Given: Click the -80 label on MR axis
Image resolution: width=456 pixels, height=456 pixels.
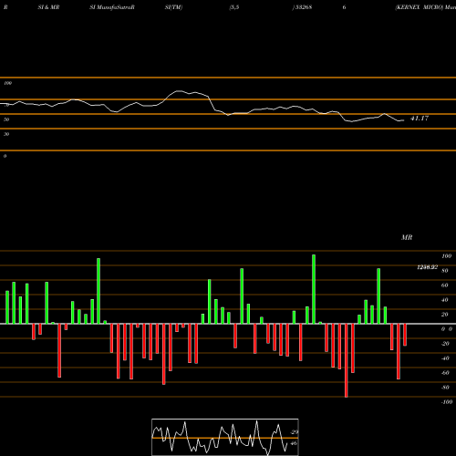Looking at the screenshot, I should 445,388.
